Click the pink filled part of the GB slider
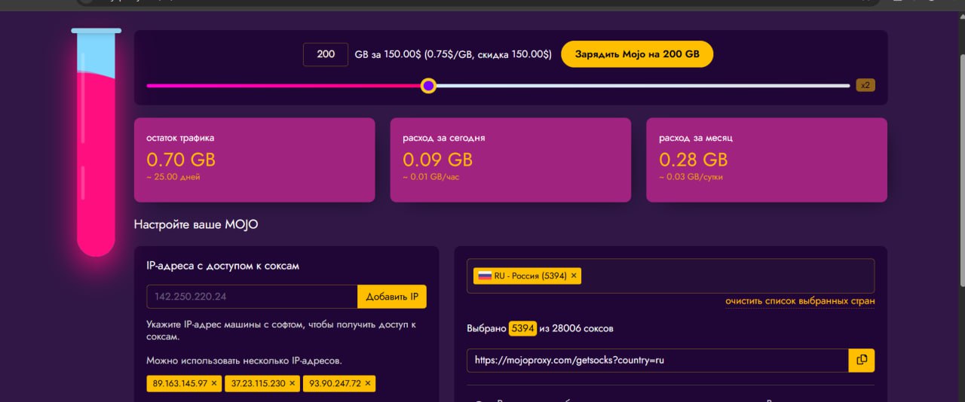The height and width of the screenshot is (402, 965). [283, 86]
